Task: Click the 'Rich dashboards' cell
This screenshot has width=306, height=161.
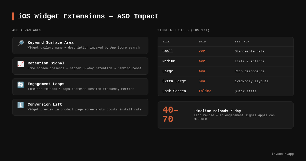Action: [x=250, y=71]
